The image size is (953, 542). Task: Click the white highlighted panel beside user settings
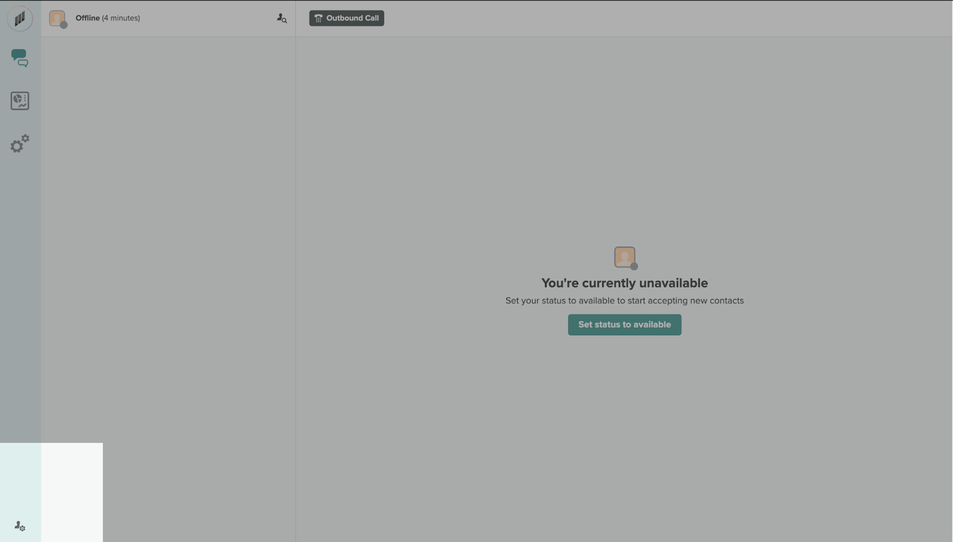71,492
